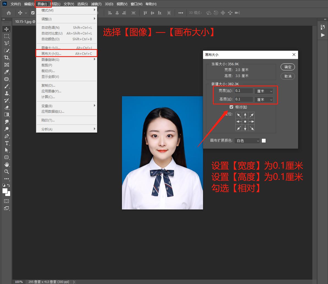
Task: Select the Move tool in toolbar
Action: coord(7,29)
